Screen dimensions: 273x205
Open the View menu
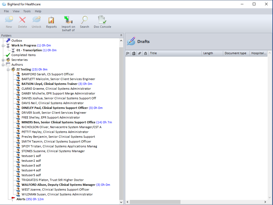coord(16,11)
